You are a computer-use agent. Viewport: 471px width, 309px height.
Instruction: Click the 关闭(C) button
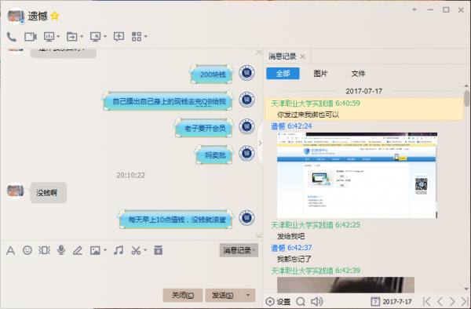pyautogui.click(x=183, y=295)
